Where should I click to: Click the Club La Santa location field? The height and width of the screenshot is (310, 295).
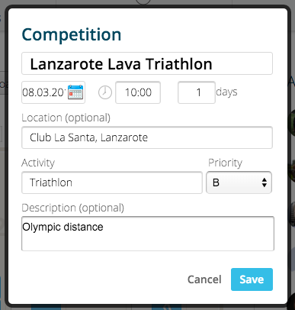click(147, 137)
